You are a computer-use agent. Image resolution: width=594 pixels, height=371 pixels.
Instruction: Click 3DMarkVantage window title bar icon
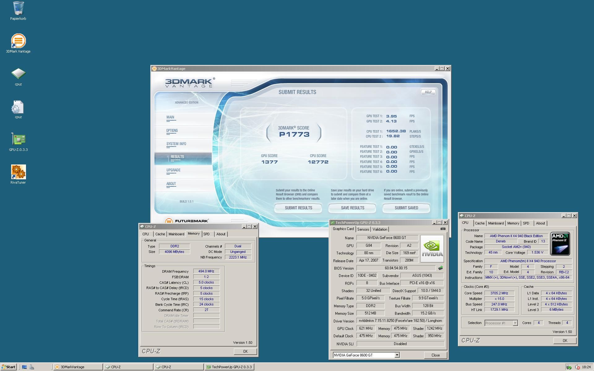coord(154,69)
